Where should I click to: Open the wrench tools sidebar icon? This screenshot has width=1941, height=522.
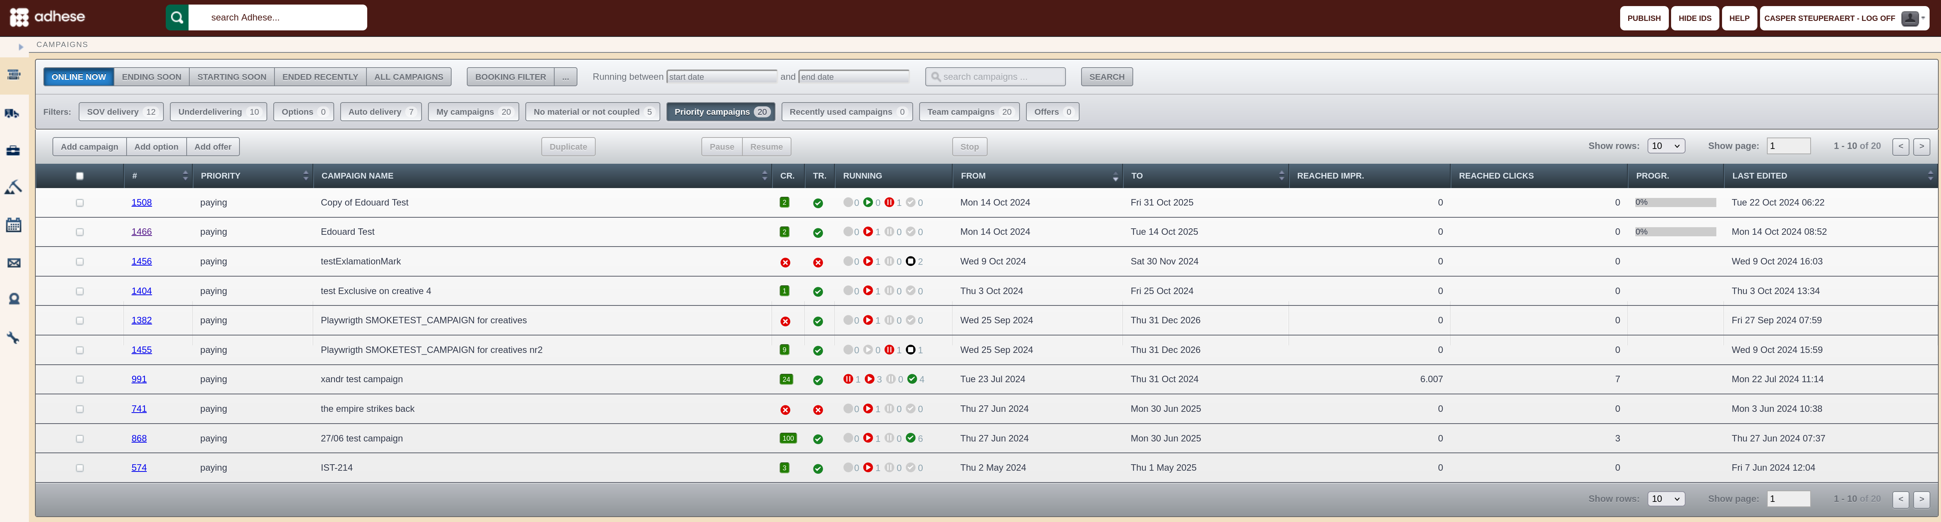(x=13, y=337)
